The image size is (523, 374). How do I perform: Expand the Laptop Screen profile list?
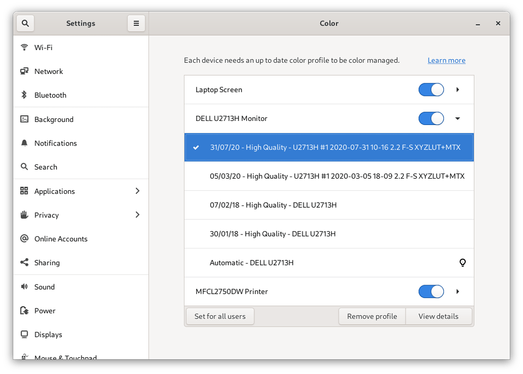(458, 90)
